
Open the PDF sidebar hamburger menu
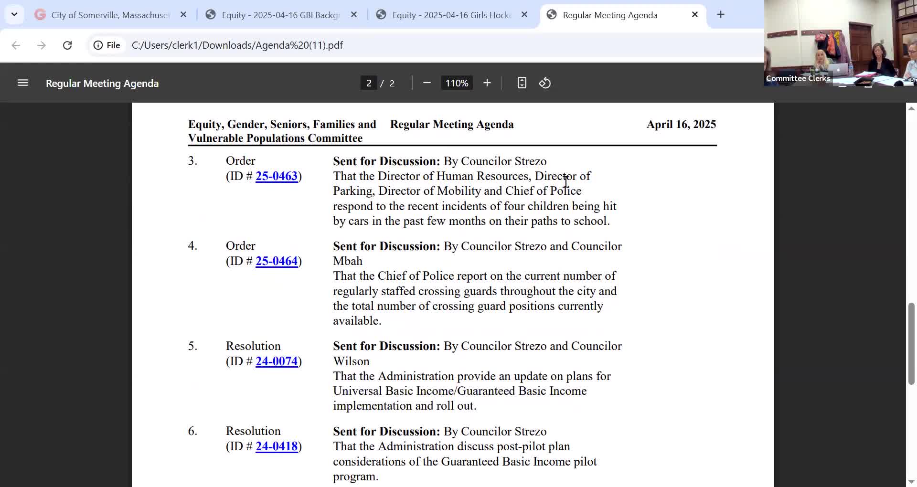click(x=23, y=83)
